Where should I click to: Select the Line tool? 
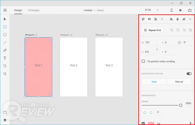tap(5, 42)
